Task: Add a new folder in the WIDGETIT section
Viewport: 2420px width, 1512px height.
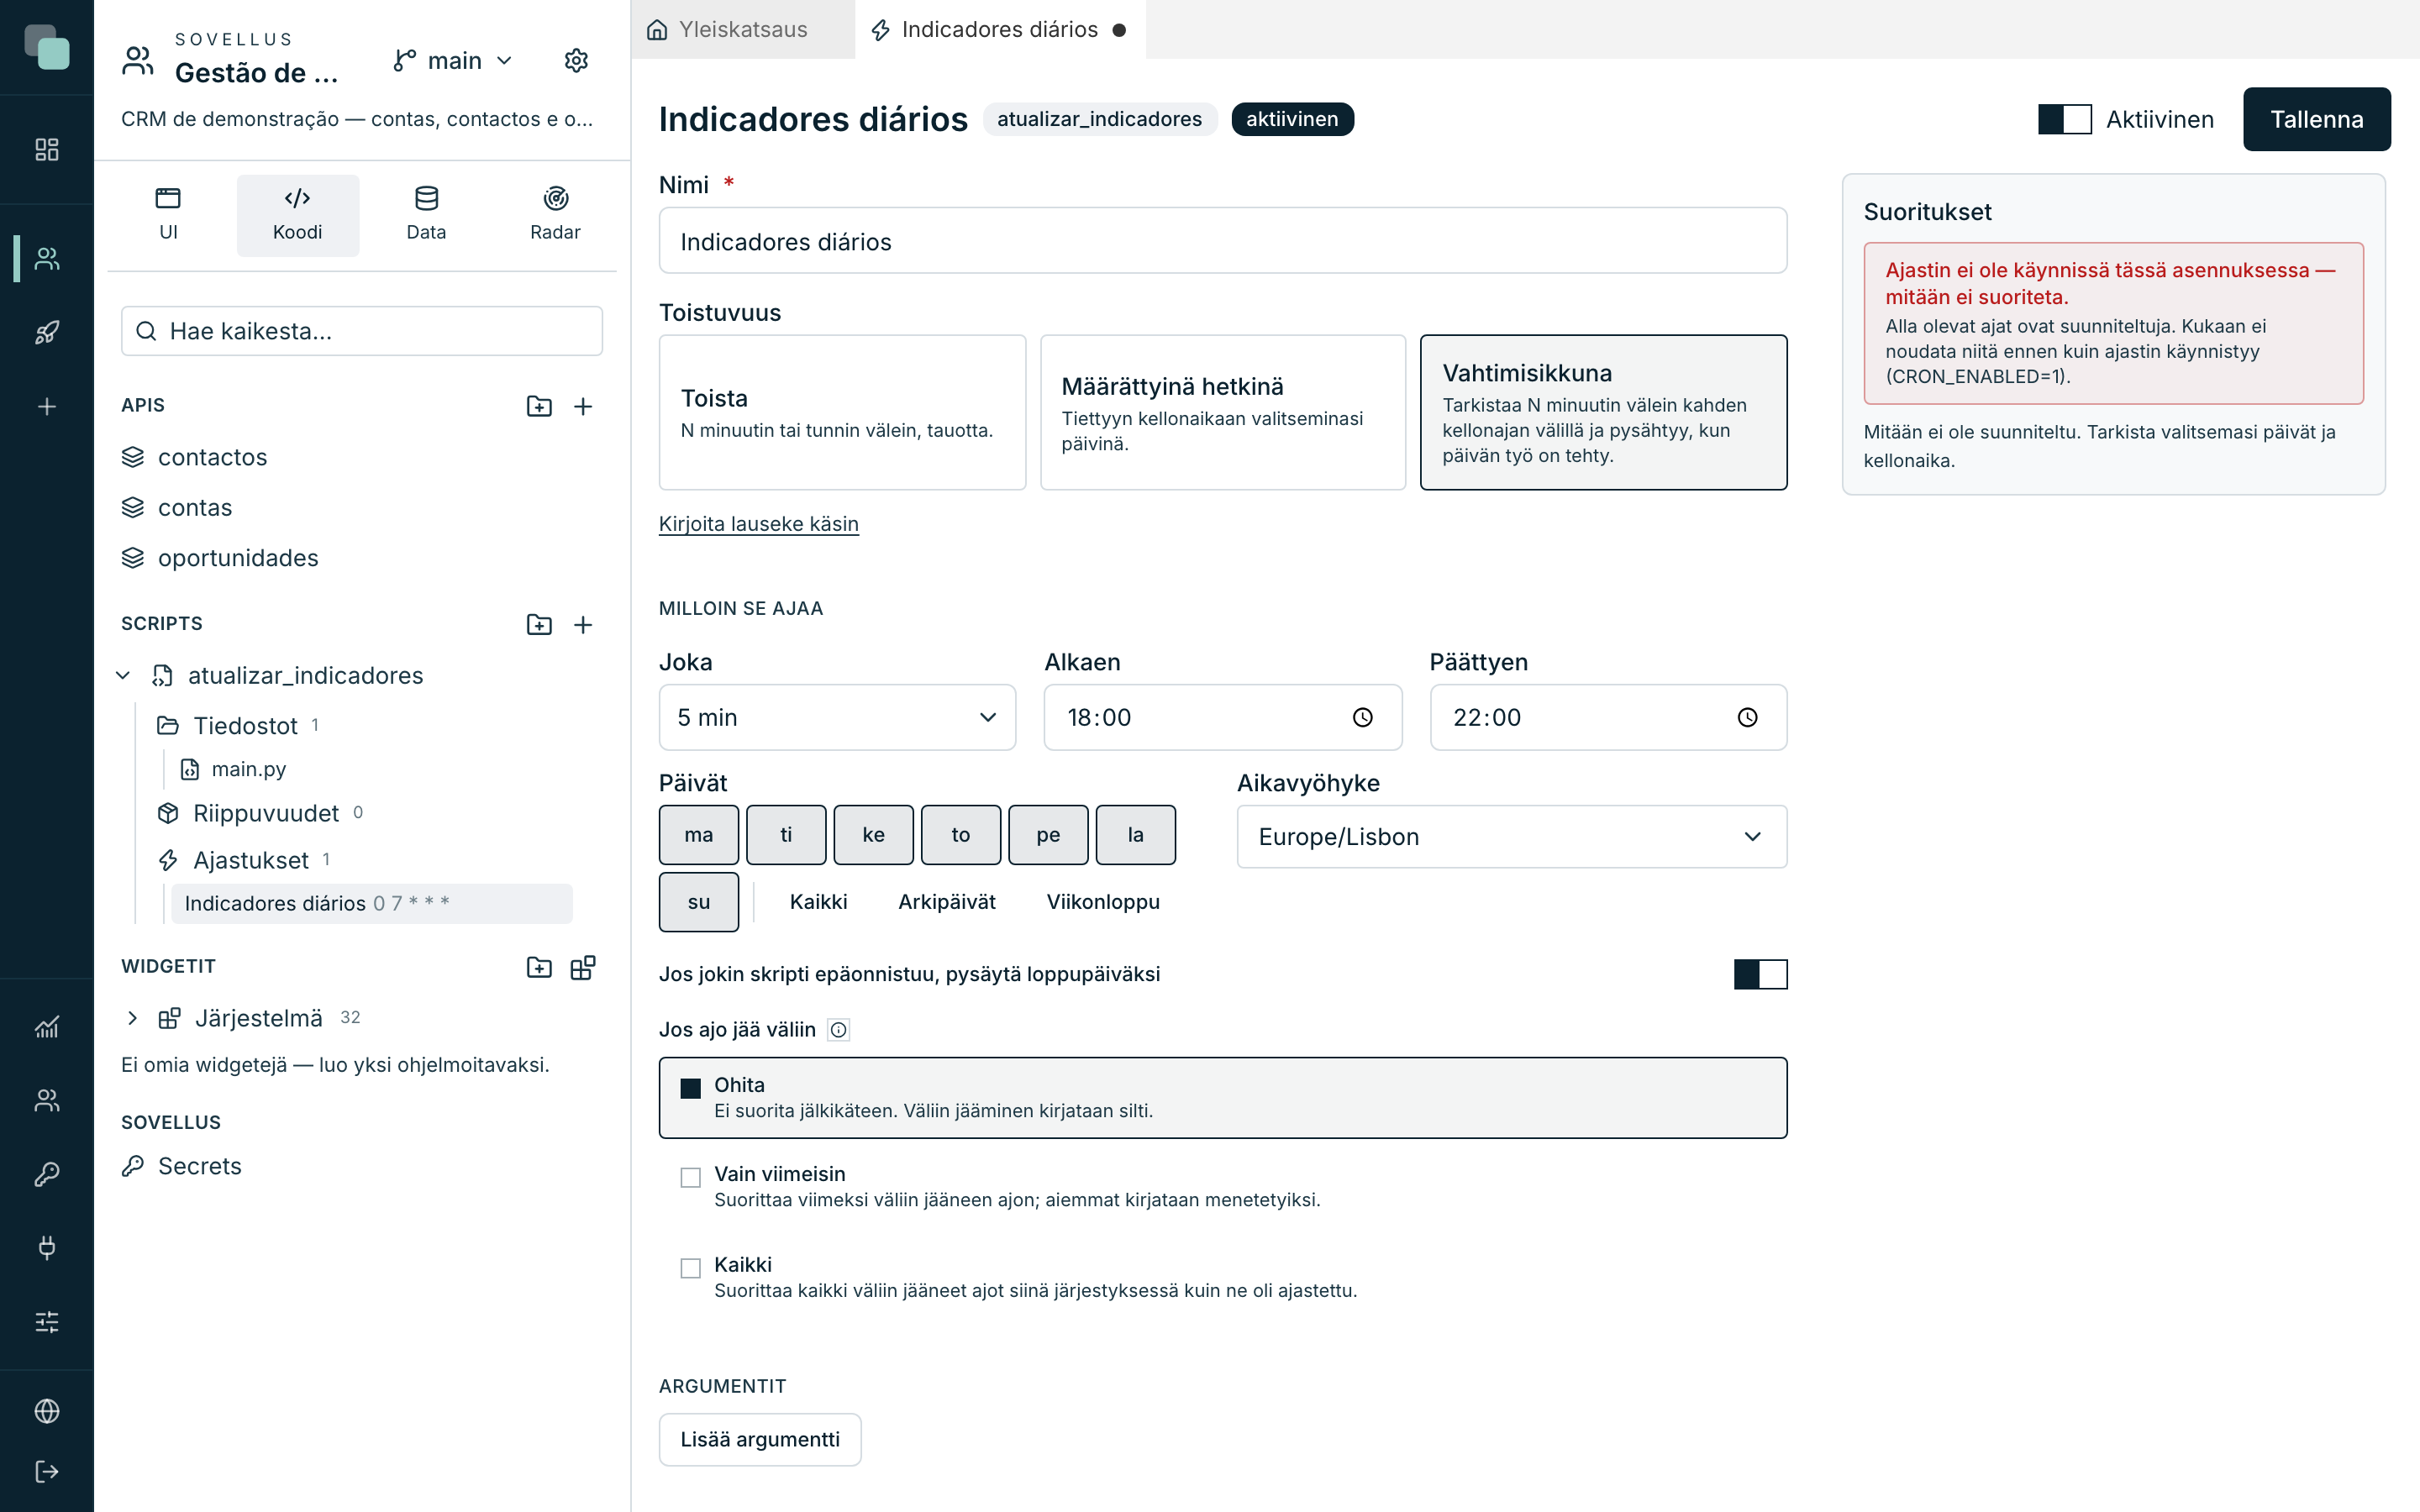Action: (x=539, y=967)
